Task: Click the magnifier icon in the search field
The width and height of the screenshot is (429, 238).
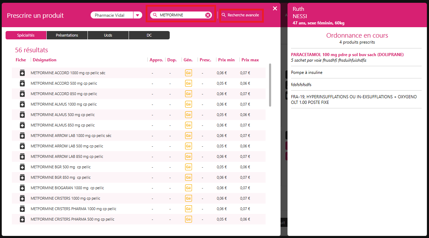Action: (x=155, y=15)
